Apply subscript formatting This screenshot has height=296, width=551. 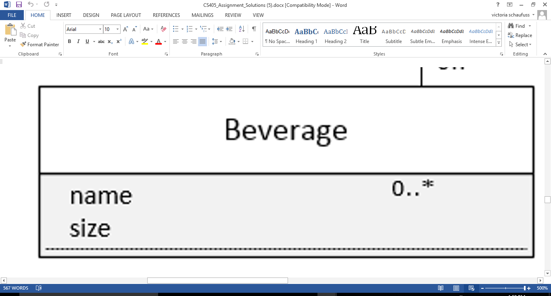tap(110, 41)
